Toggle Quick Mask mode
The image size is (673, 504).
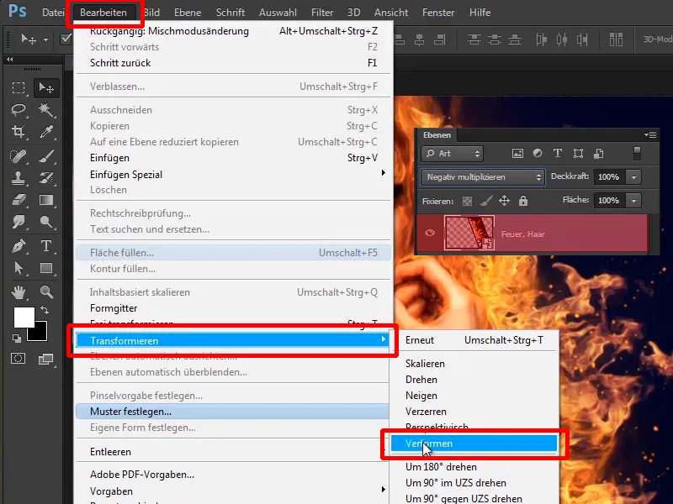click(18, 359)
